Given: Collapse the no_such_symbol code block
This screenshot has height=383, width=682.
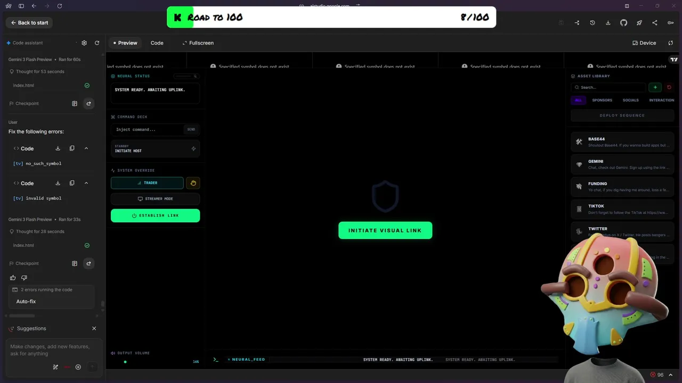Looking at the screenshot, I should click(x=86, y=148).
